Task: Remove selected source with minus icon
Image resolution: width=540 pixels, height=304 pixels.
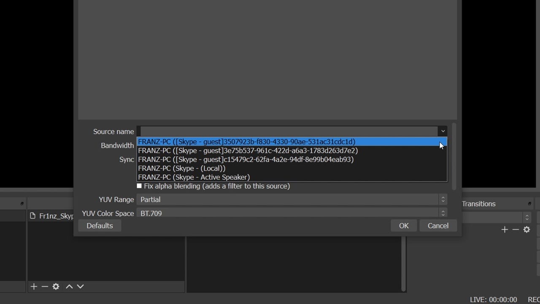Action: click(x=45, y=286)
